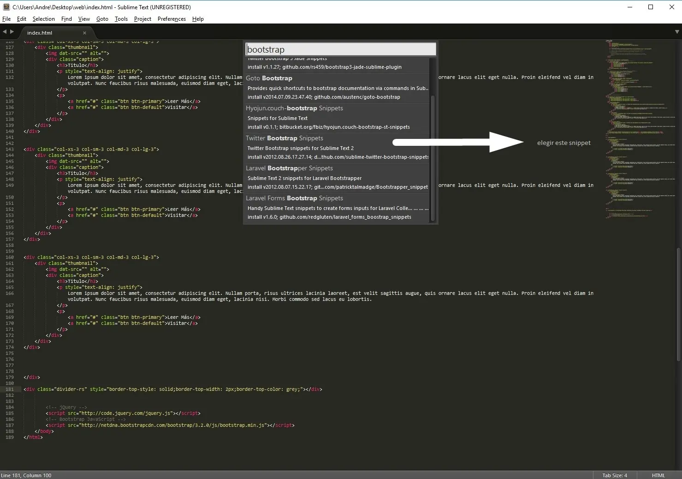Close the index.html tab

(x=84, y=33)
